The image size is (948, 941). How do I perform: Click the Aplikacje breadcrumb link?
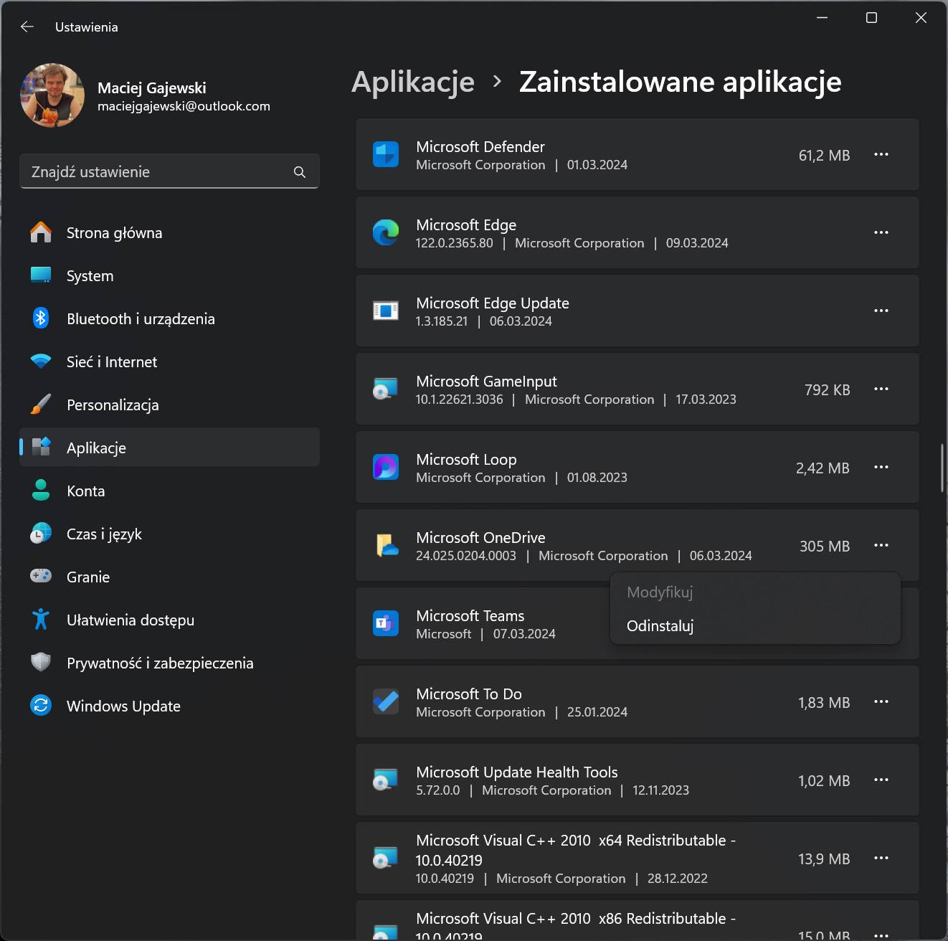(x=413, y=82)
